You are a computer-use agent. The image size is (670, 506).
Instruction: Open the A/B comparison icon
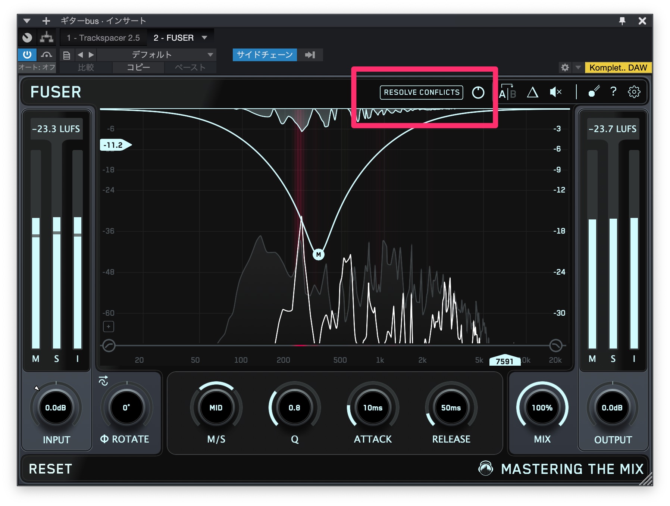click(x=507, y=92)
